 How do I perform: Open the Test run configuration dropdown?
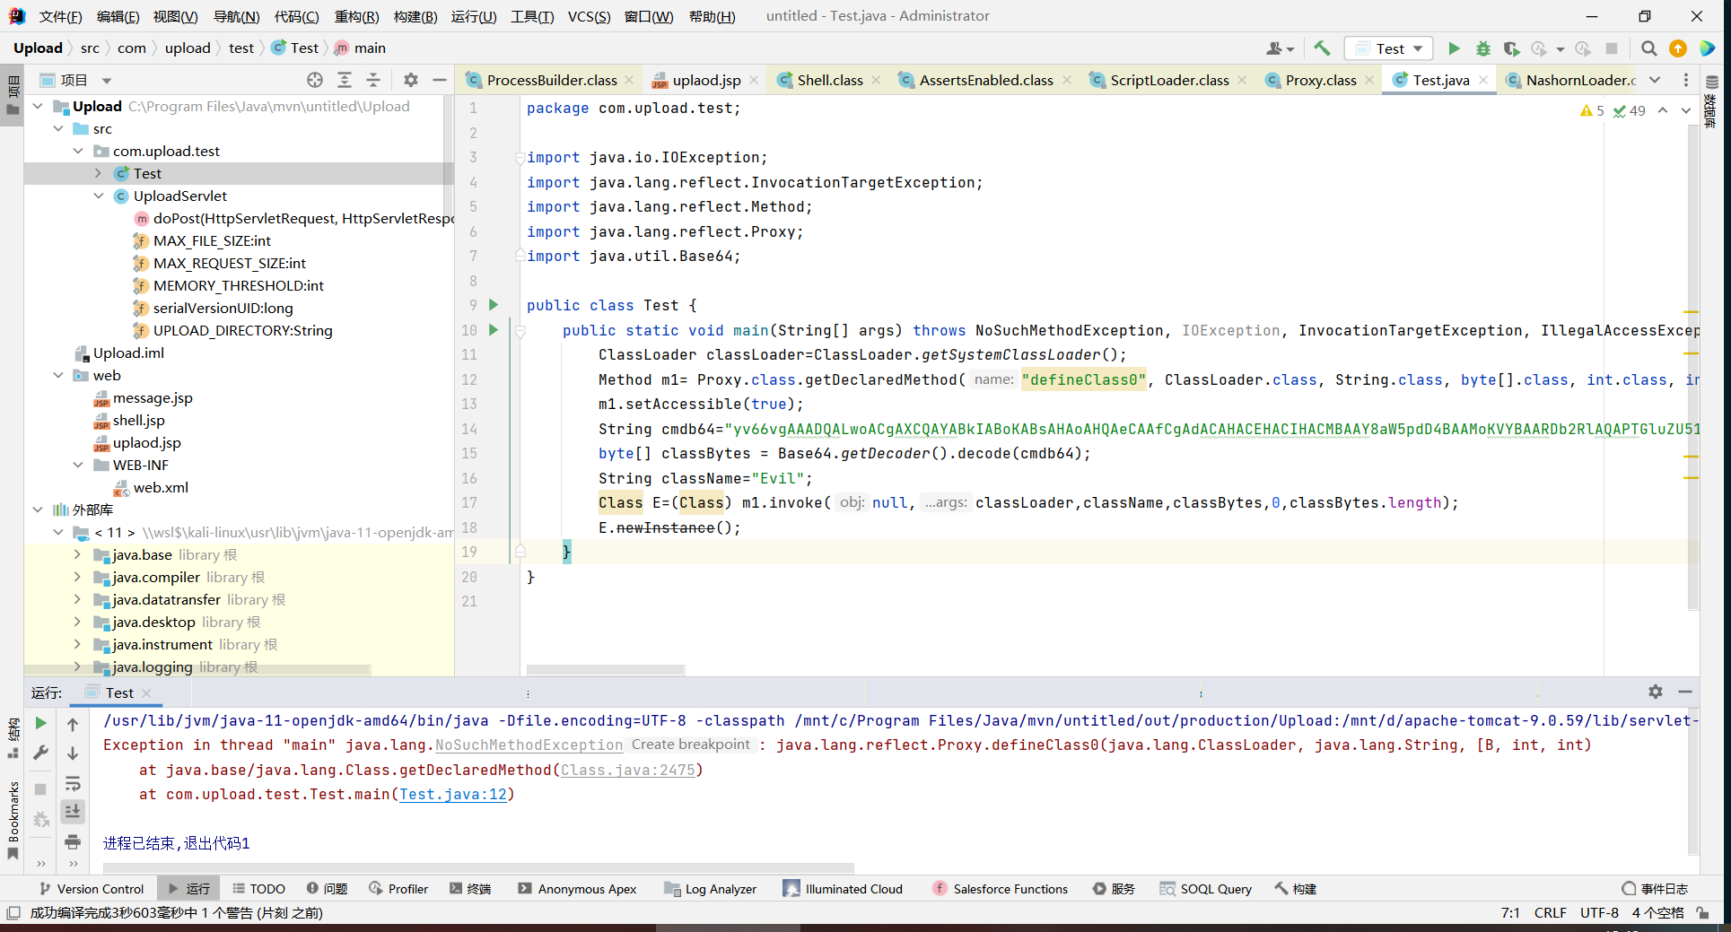tap(1389, 48)
